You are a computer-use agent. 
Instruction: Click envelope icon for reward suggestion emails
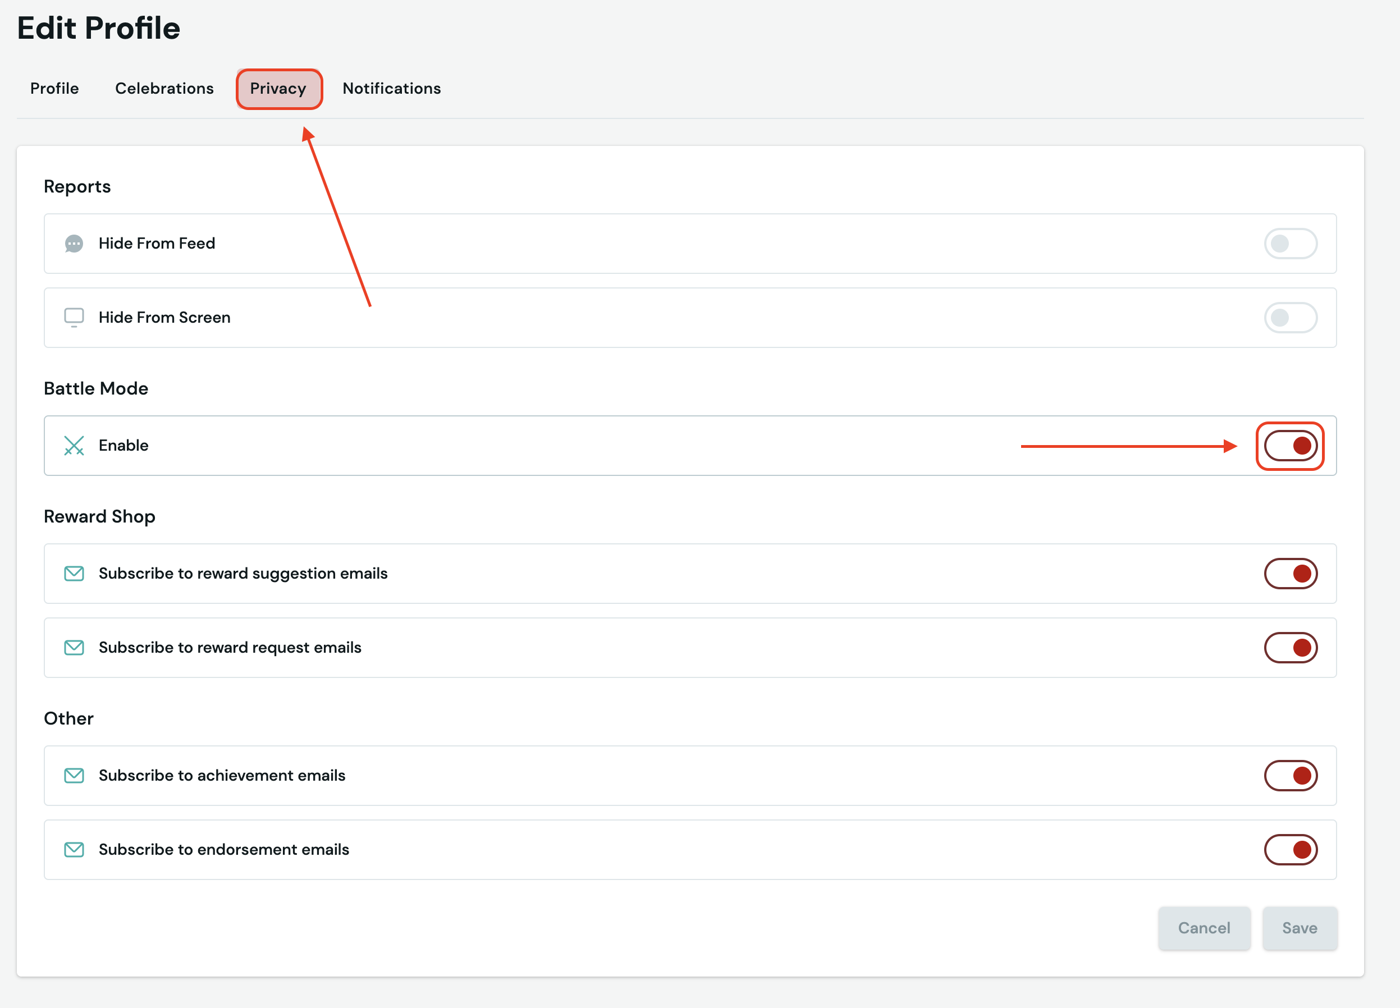tap(74, 574)
